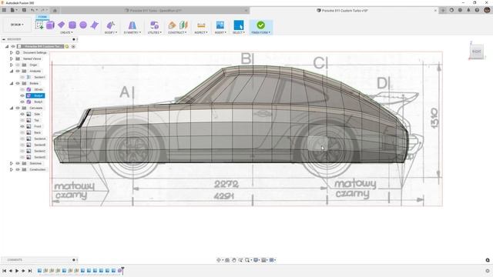This screenshot has height=277, width=493.
Task: Click the Undo arrow
Action: 32,10
